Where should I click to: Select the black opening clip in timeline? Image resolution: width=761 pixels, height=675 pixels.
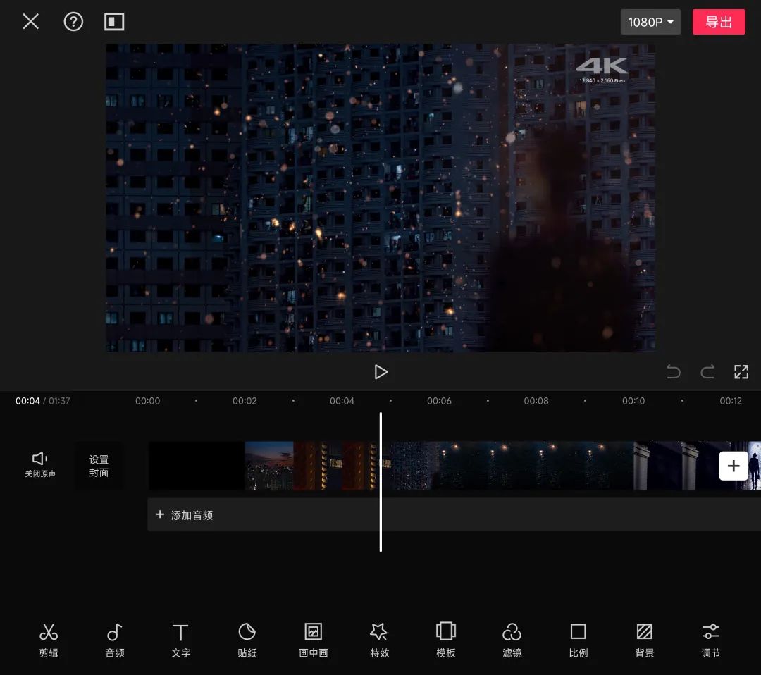click(x=197, y=465)
